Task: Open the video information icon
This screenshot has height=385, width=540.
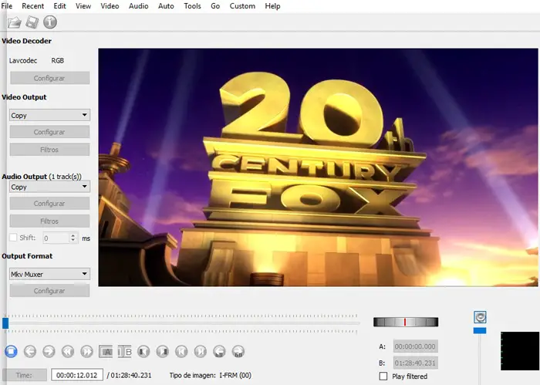Action: 50,22
